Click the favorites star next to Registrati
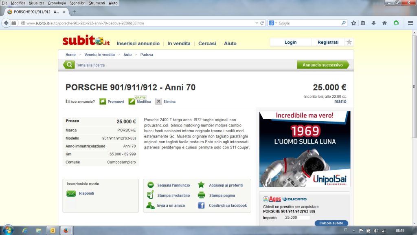The image size is (417, 235). [349, 42]
